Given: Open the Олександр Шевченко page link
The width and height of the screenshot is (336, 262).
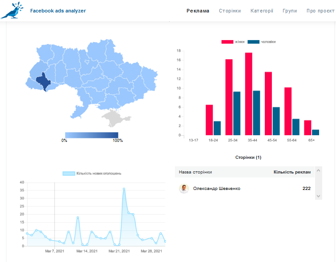Looking at the screenshot, I should click(217, 189).
